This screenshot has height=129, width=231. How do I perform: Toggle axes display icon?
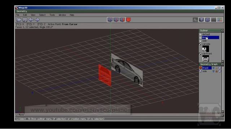pyautogui.click(x=220, y=20)
